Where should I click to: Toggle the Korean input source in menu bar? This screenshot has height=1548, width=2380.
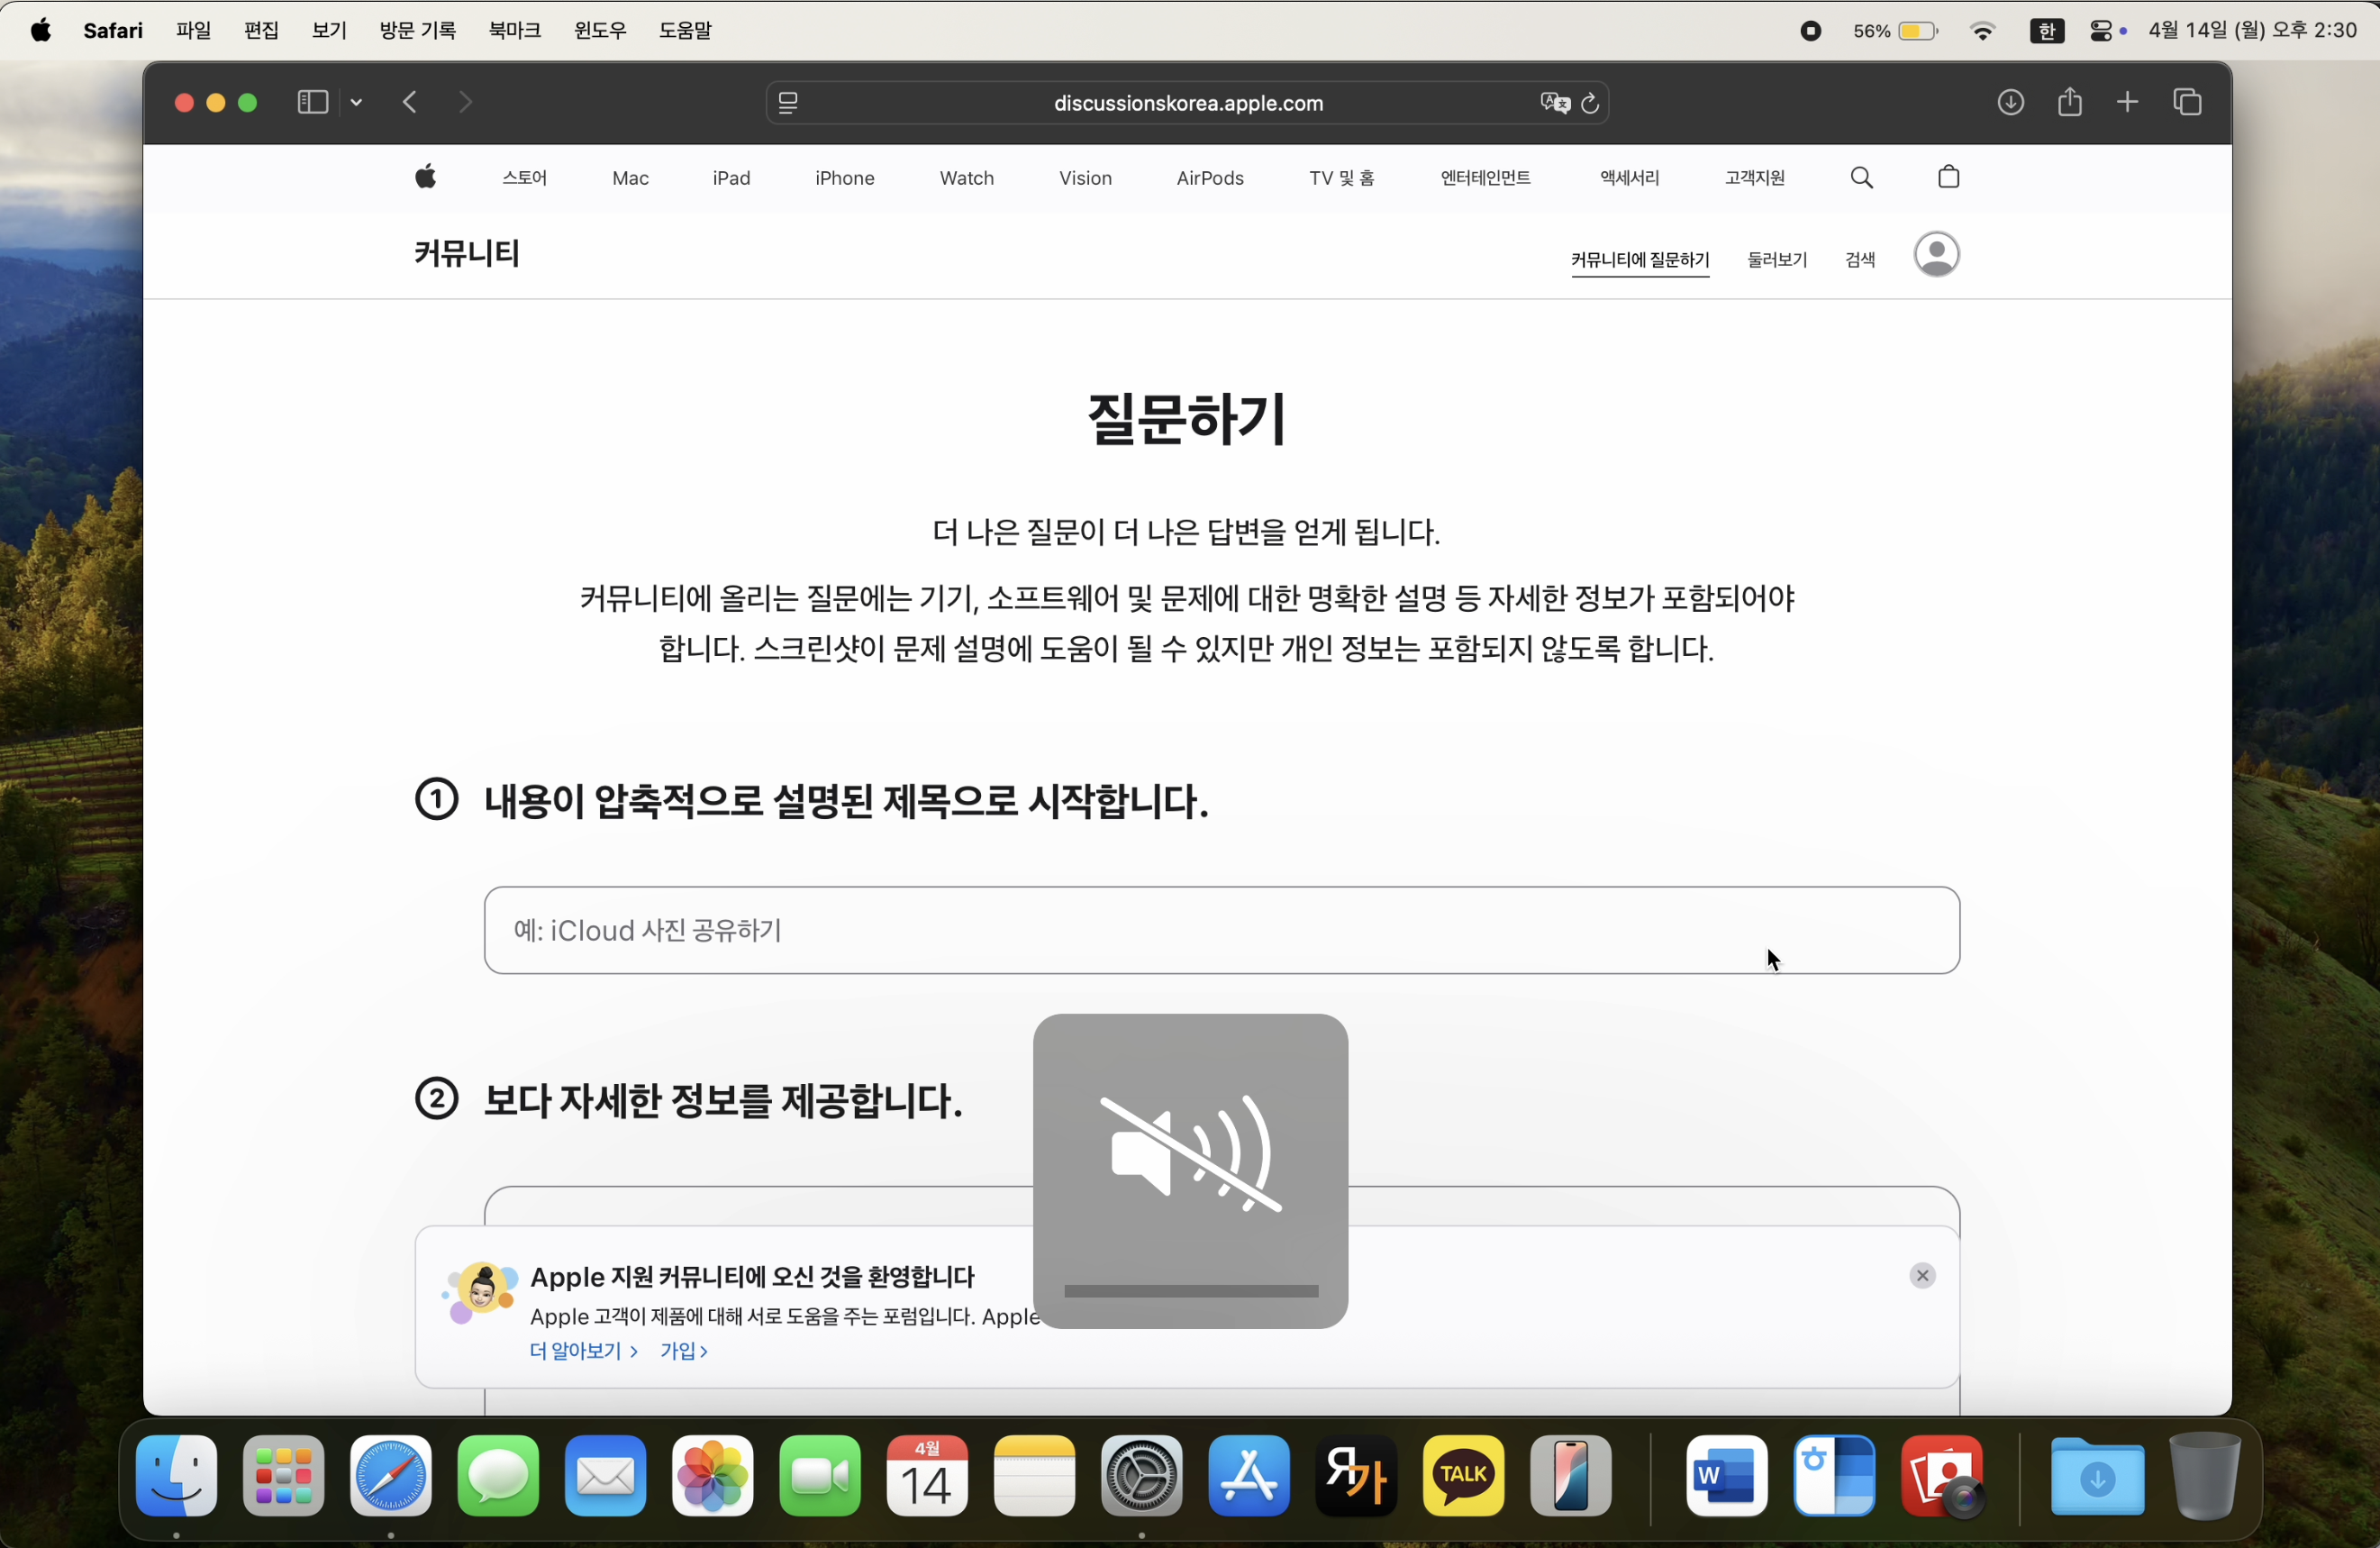2046,31
